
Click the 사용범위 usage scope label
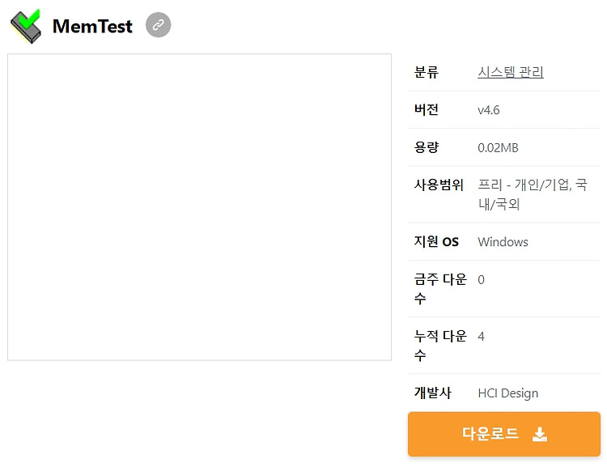[439, 185]
